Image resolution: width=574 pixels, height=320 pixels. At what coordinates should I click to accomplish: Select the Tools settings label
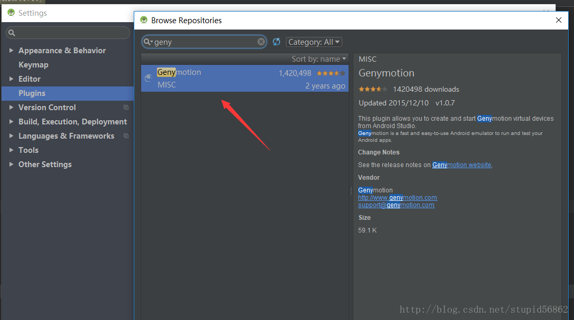pyautogui.click(x=28, y=150)
